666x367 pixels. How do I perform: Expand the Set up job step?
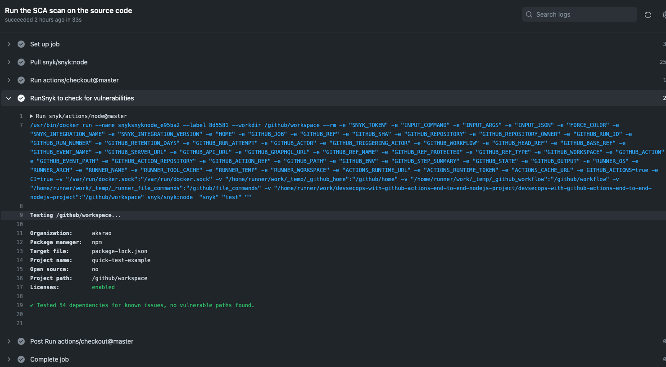click(x=9, y=44)
